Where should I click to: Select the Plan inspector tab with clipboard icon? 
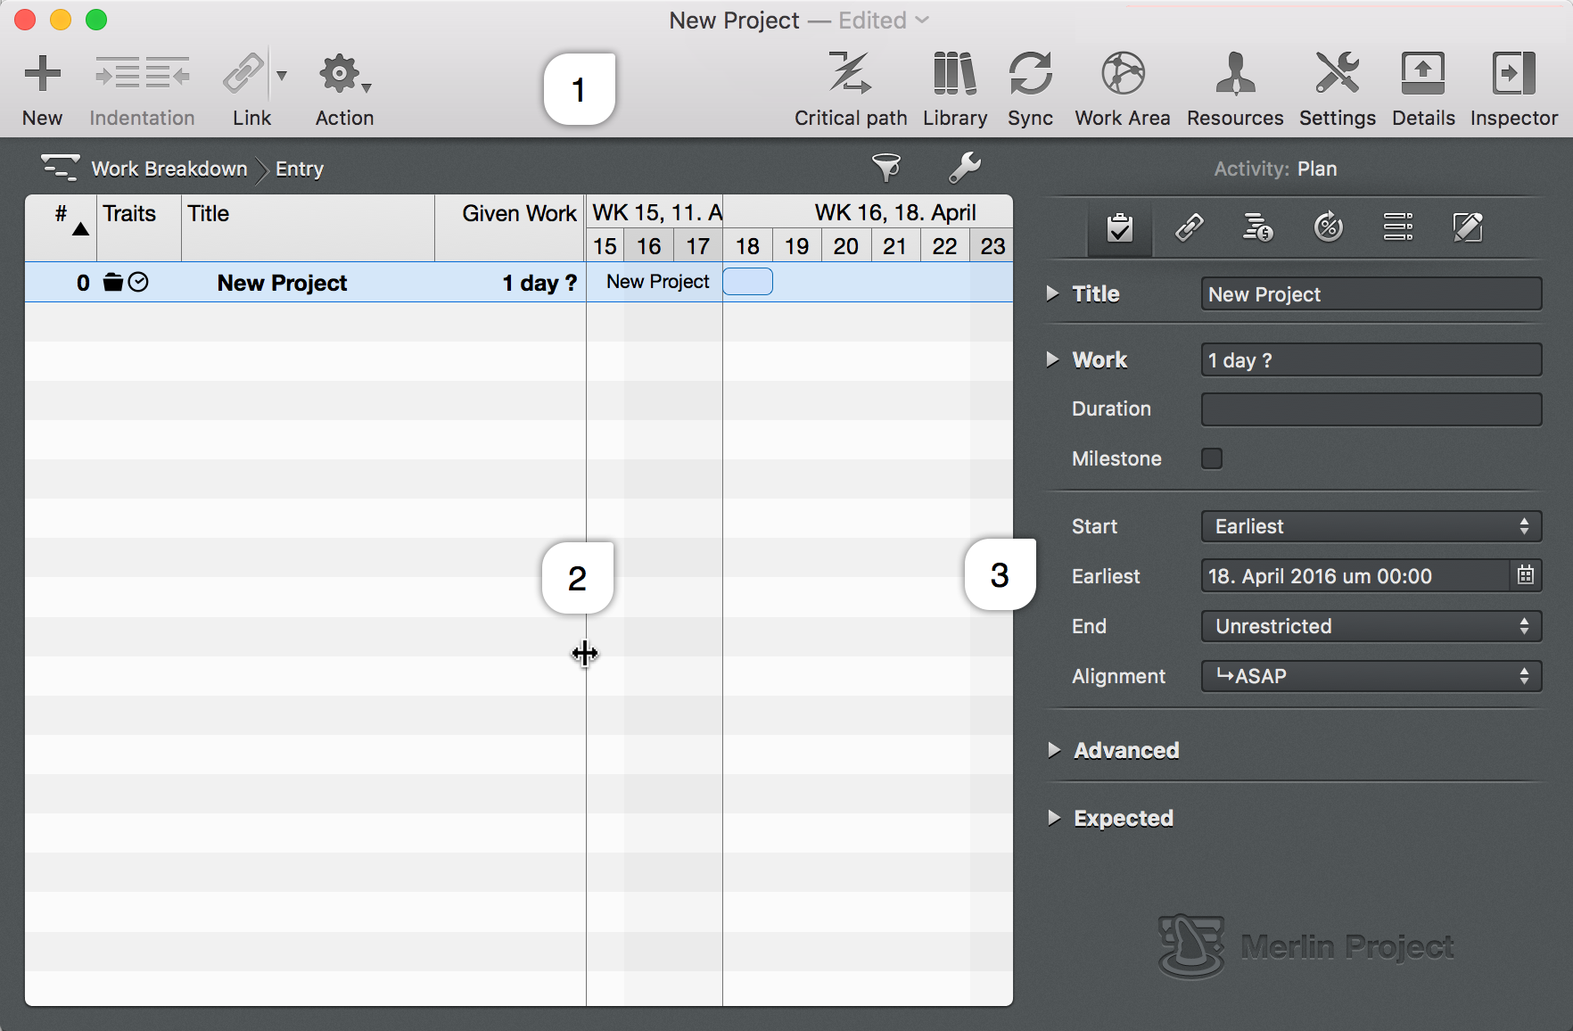1120,228
